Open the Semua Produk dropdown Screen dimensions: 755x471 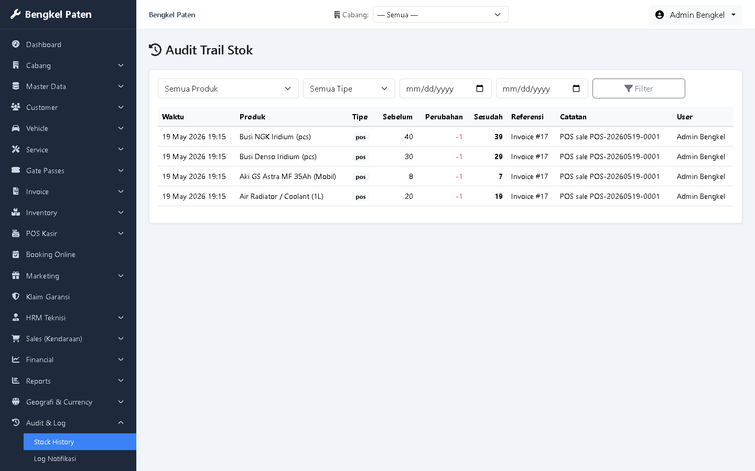[228, 88]
